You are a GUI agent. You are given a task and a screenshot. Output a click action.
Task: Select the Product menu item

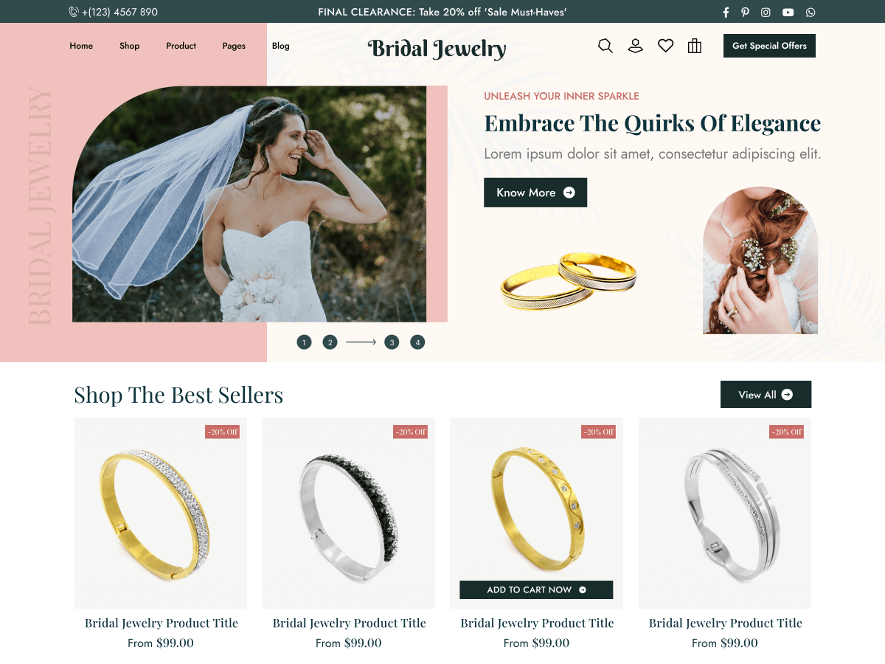181,46
